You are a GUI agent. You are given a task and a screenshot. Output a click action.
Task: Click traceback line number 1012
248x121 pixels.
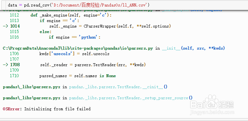pos(14,15)
